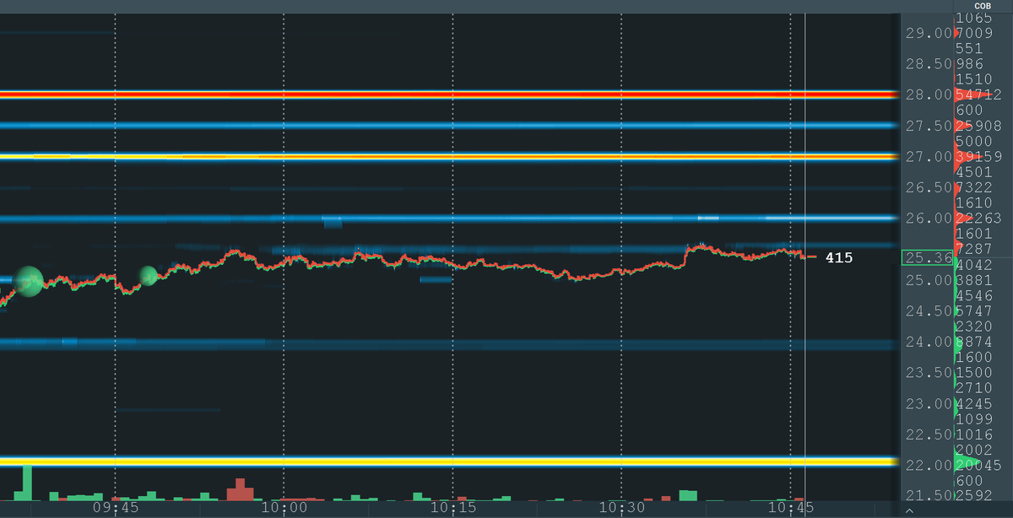This screenshot has height=518, width=1013.
Task: Click the COB value 7287
Action: point(974,249)
